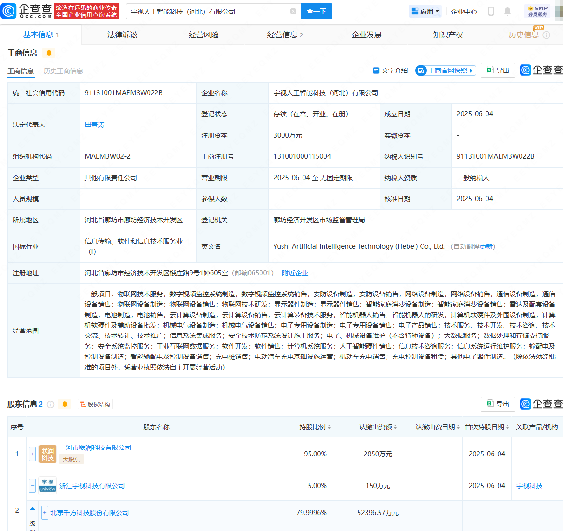Switch to the 经营信息 tab
This screenshot has width=563, height=531.
285,35
